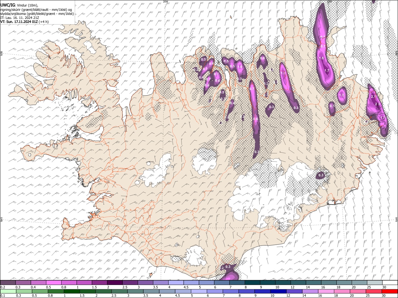Click the 12 label in the upper legend row
This screenshot has width=398, height=298.
coord(292,287)
